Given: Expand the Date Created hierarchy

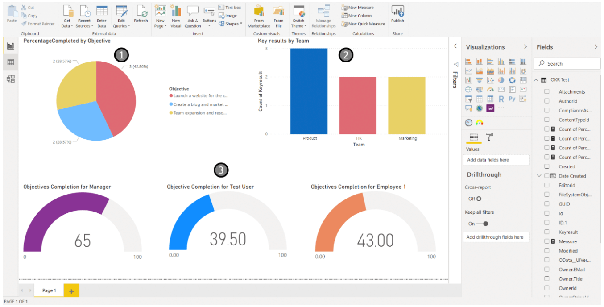Looking at the screenshot, I should [539, 176].
